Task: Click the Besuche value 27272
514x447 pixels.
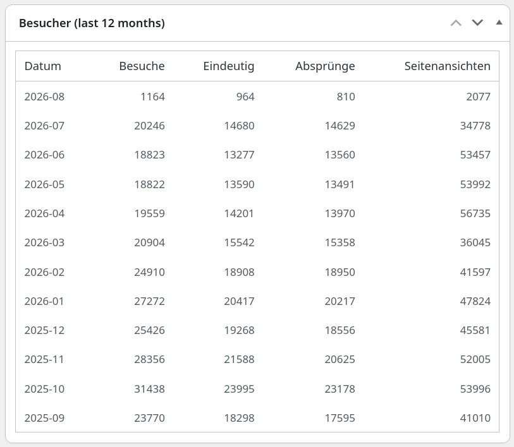Action: pos(149,301)
